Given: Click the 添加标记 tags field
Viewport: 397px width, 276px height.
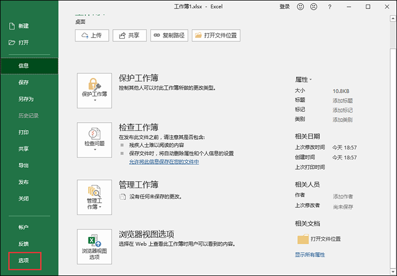Looking at the screenshot, I should (343, 110).
